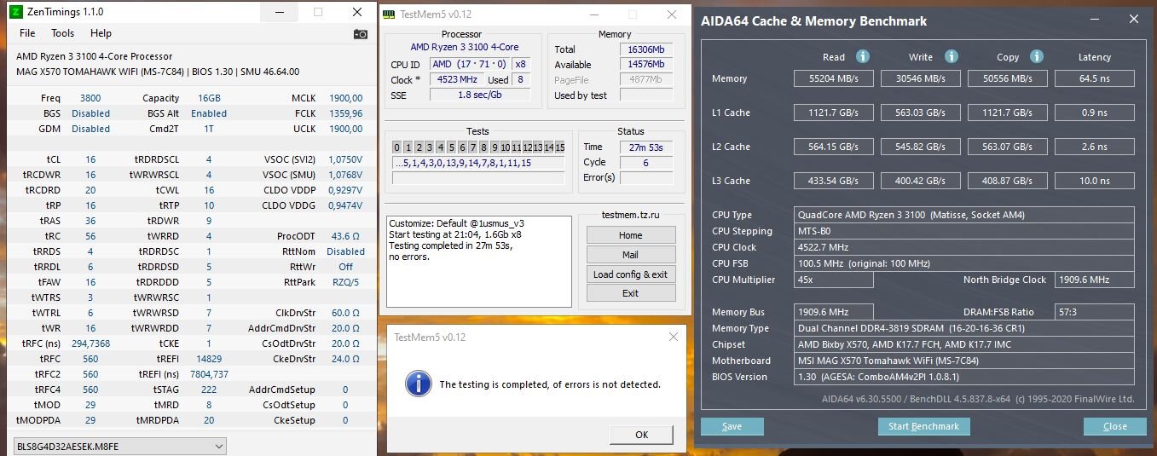The image size is (1157, 456).
Task: Click the Memory Latency value 64.5 ns
Action: click(1095, 78)
